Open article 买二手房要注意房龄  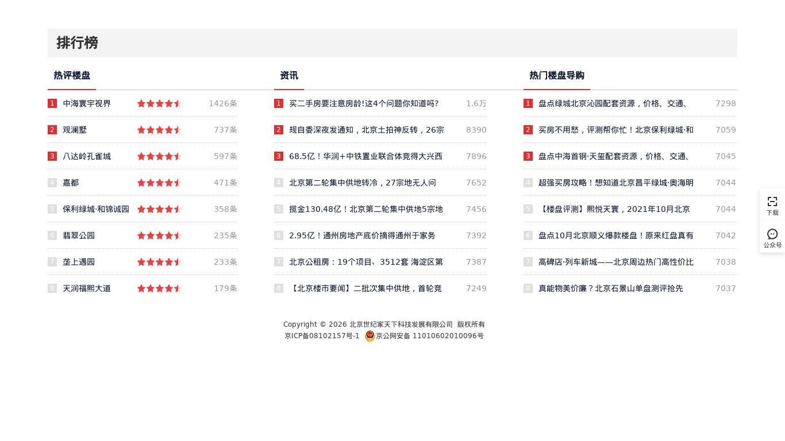[363, 104]
